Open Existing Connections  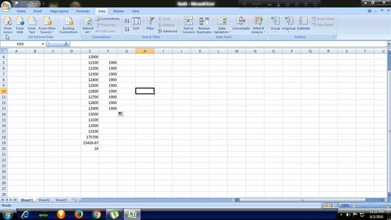[68, 25]
